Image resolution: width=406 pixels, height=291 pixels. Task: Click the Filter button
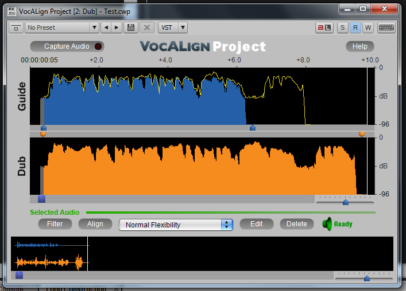click(55, 224)
